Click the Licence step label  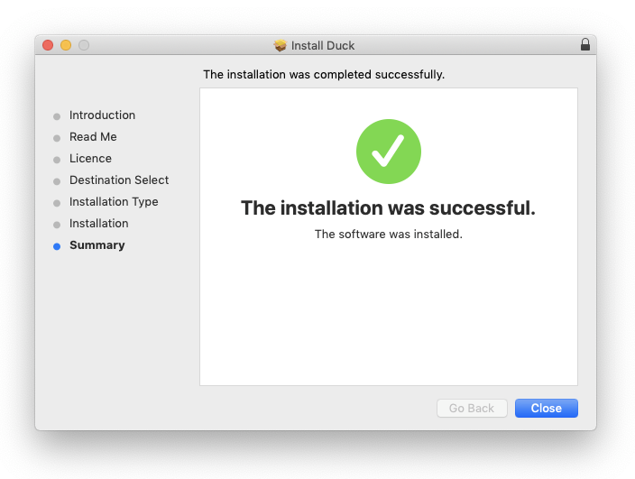click(90, 159)
